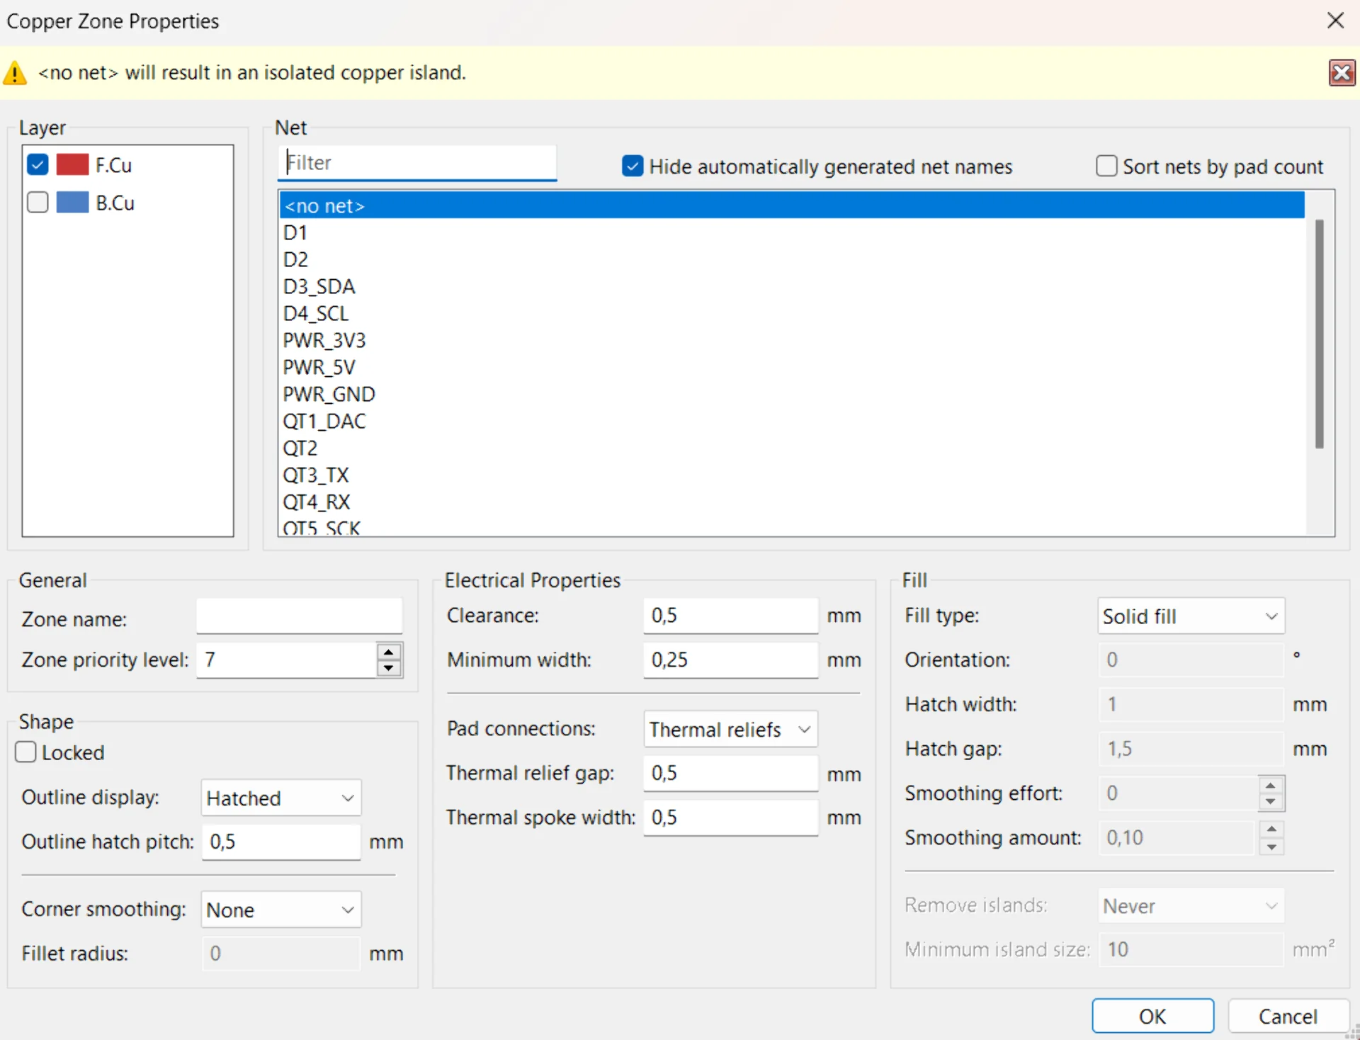Select the PWR_GND net in list
Viewport: 1360px width, 1040px height.
point(329,395)
